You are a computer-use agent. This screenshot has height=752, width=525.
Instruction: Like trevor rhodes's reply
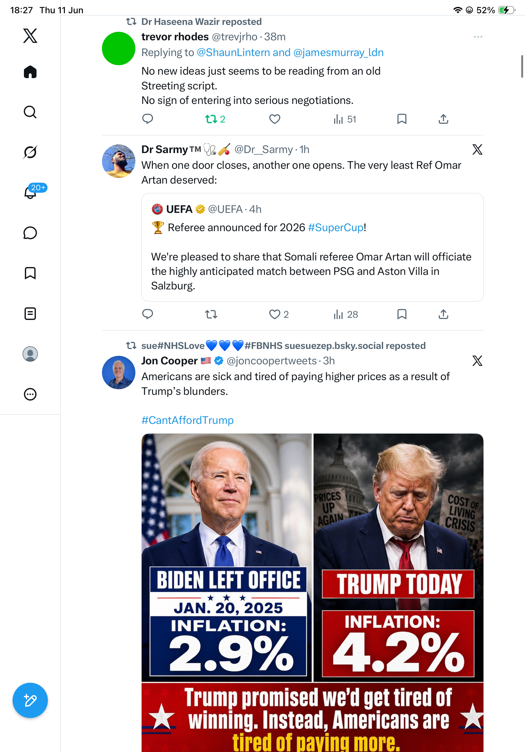point(274,119)
